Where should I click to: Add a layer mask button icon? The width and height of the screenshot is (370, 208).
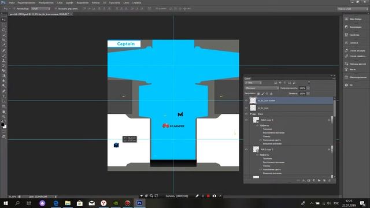point(309,181)
